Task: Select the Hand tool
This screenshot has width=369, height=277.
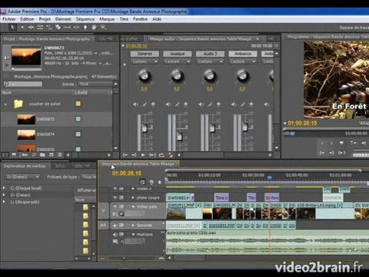Action: (94, 27)
